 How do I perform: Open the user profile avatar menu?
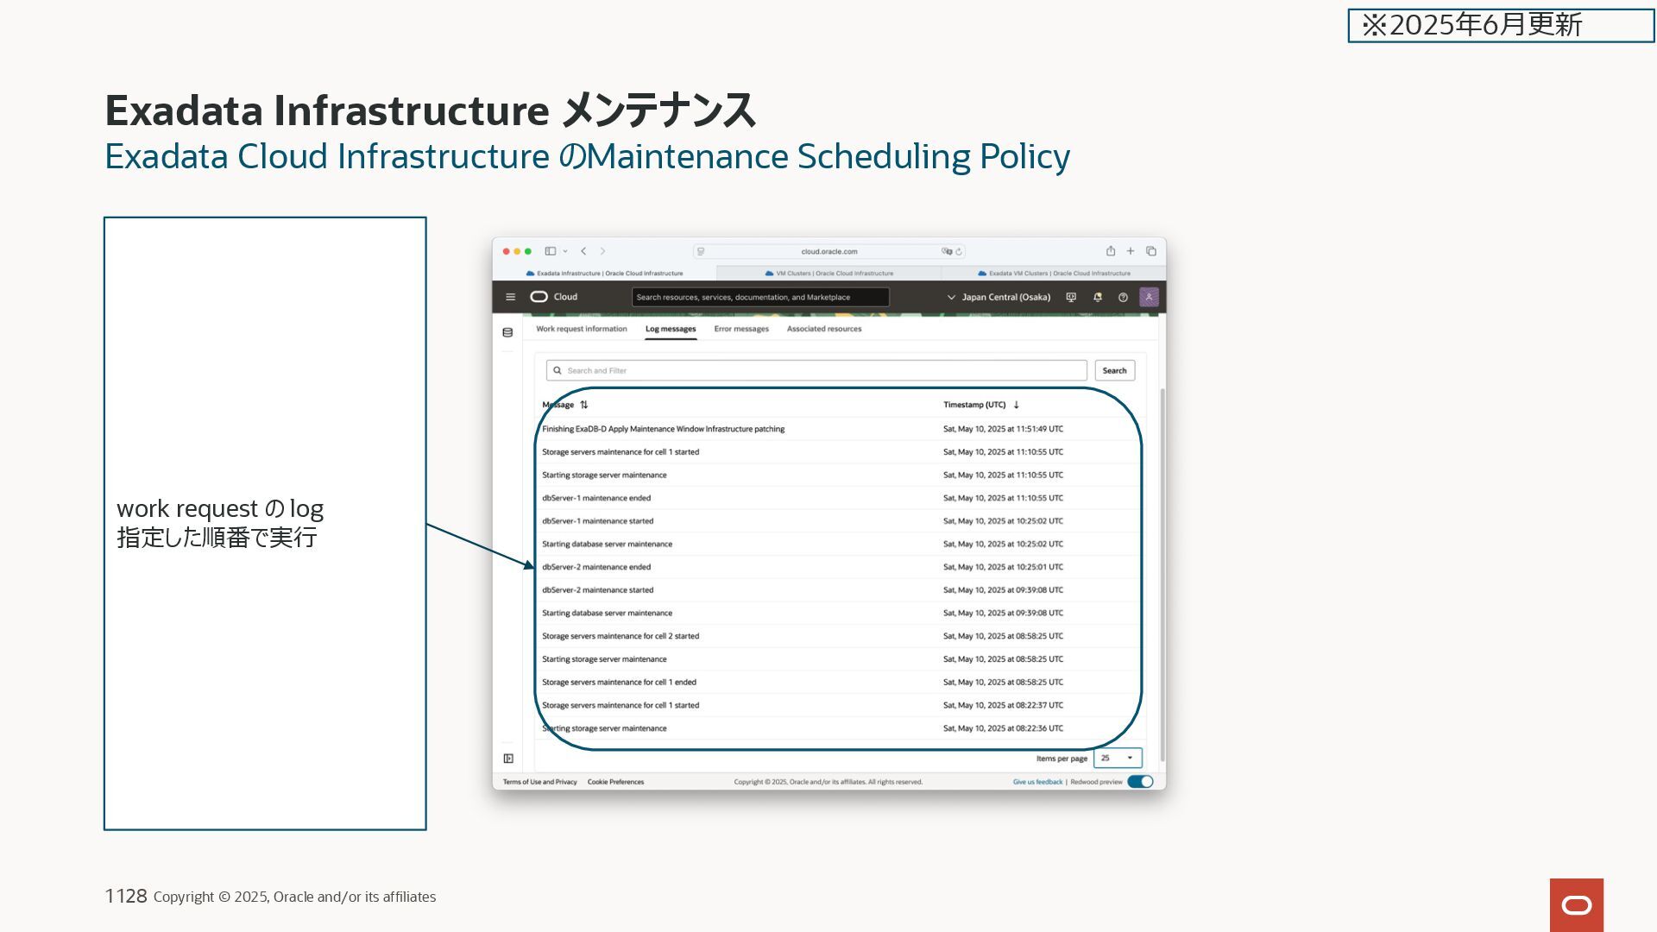coord(1149,297)
